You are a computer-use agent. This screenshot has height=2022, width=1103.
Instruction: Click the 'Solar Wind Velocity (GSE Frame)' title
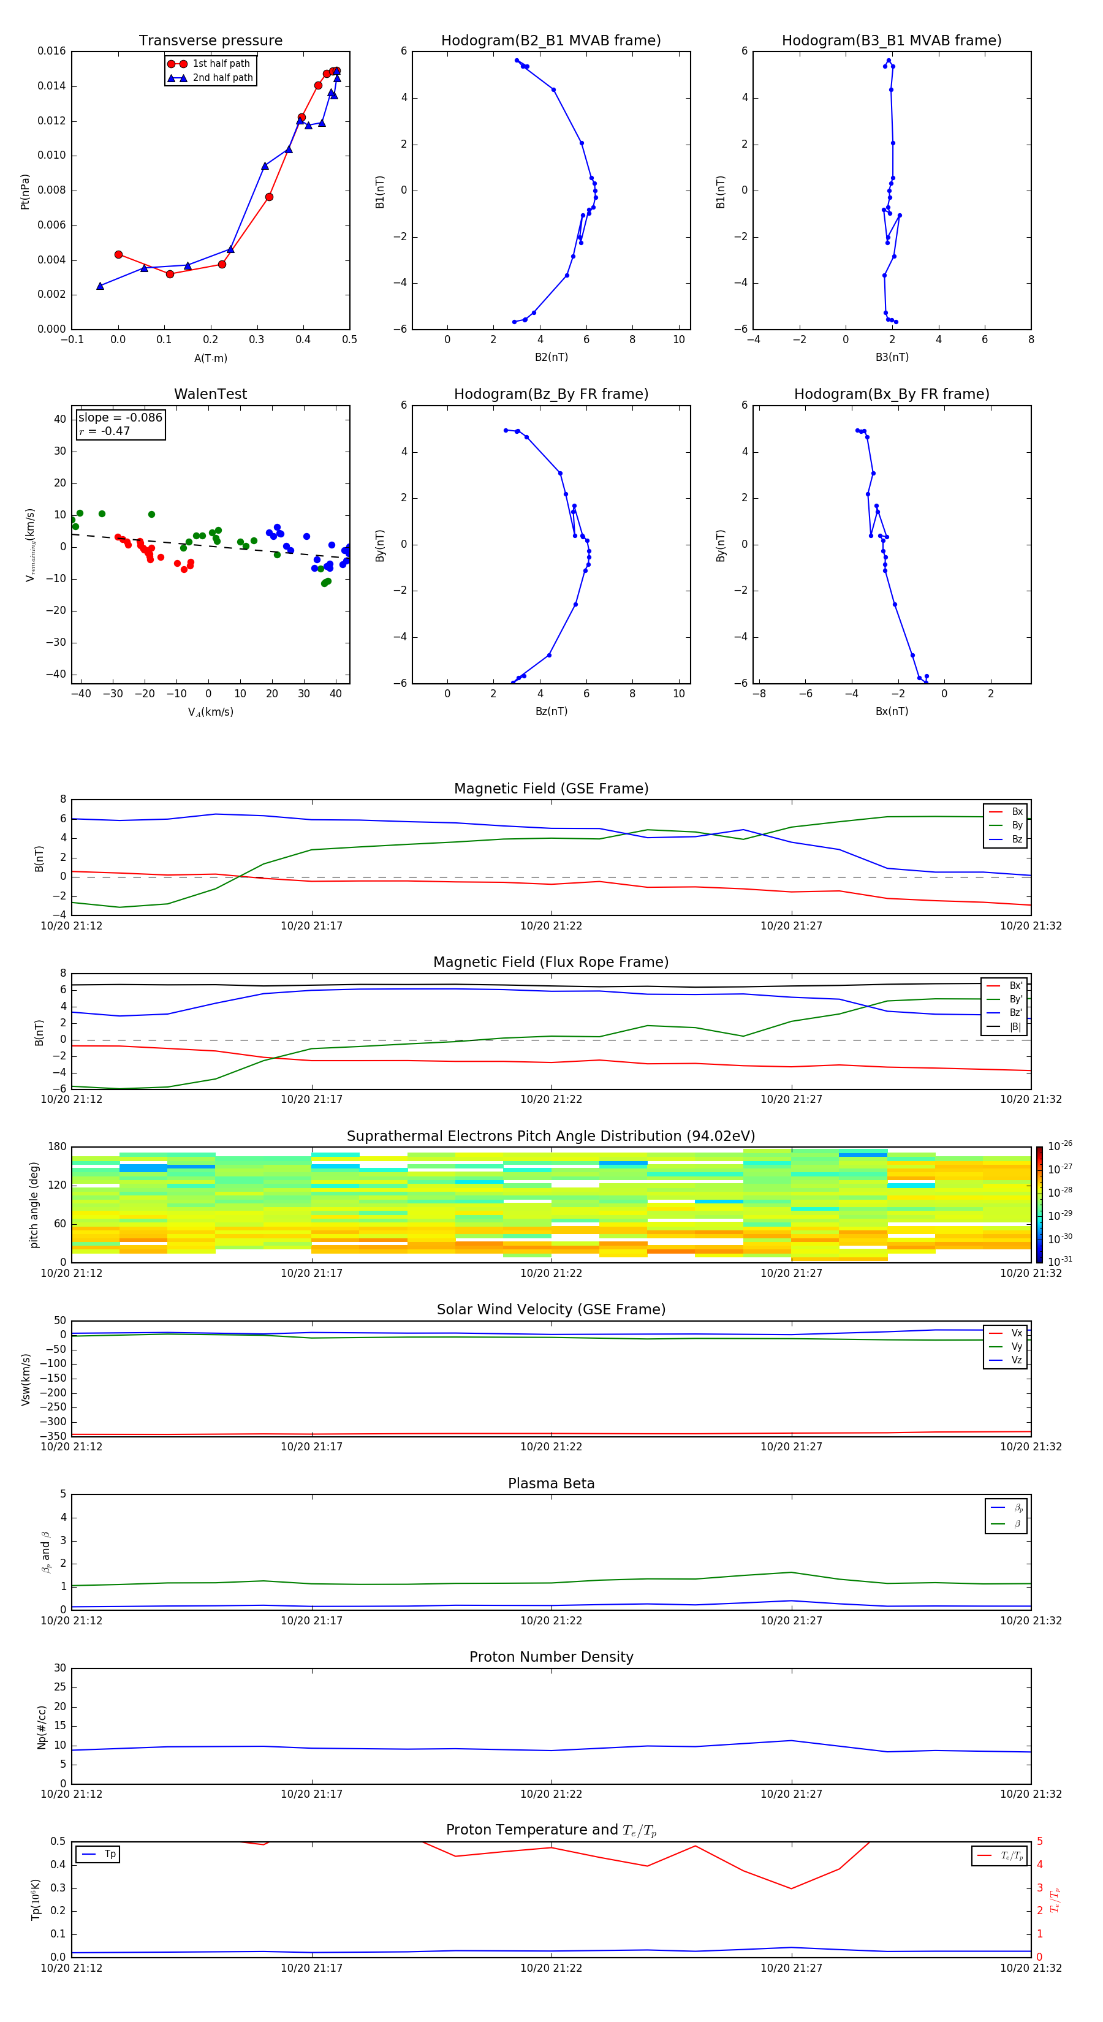click(551, 1309)
